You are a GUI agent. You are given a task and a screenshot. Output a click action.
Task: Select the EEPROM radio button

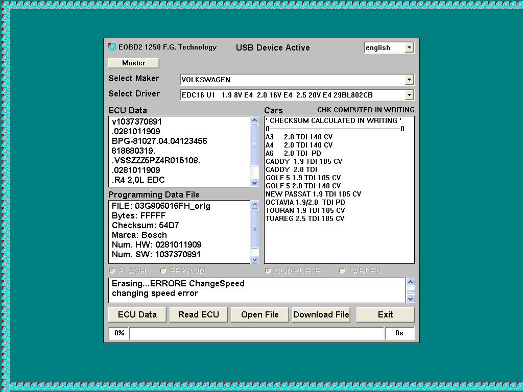click(163, 271)
